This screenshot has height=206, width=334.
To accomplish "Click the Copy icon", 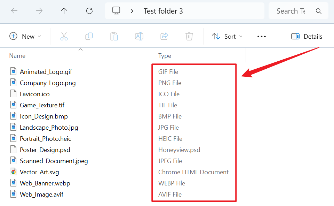I will click(89, 36).
